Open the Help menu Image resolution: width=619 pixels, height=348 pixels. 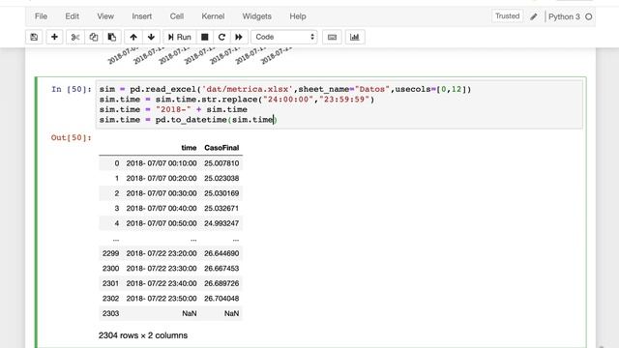tap(298, 16)
